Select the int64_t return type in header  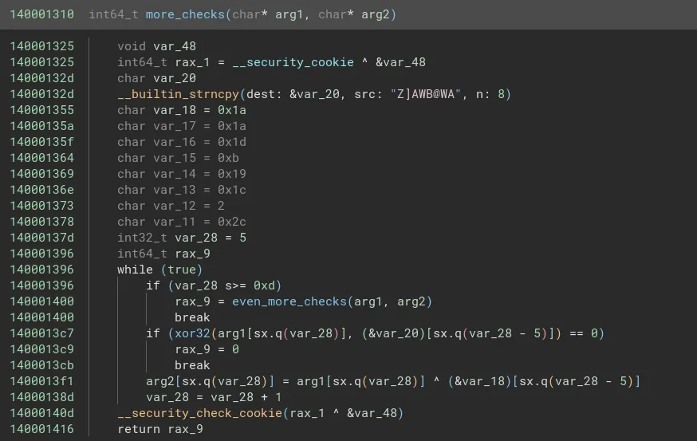tap(113, 14)
